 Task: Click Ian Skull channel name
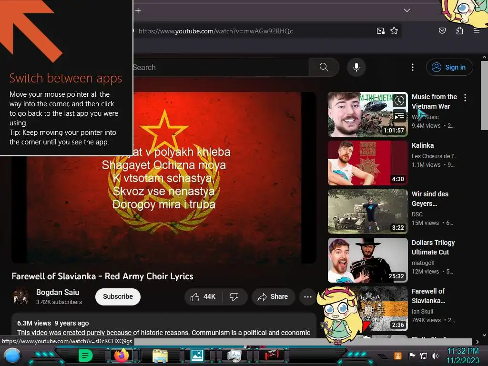click(x=422, y=312)
